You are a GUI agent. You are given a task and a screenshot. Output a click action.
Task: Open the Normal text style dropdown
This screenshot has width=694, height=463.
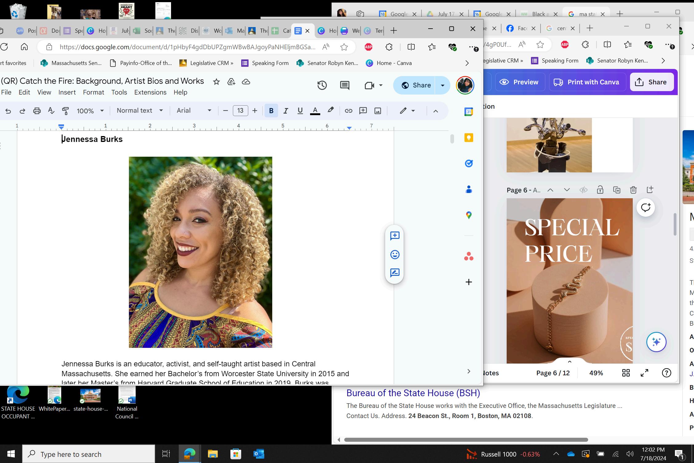140,111
